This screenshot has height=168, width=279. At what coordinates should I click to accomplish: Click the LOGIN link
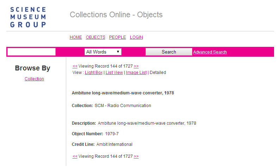pos(136,37)
